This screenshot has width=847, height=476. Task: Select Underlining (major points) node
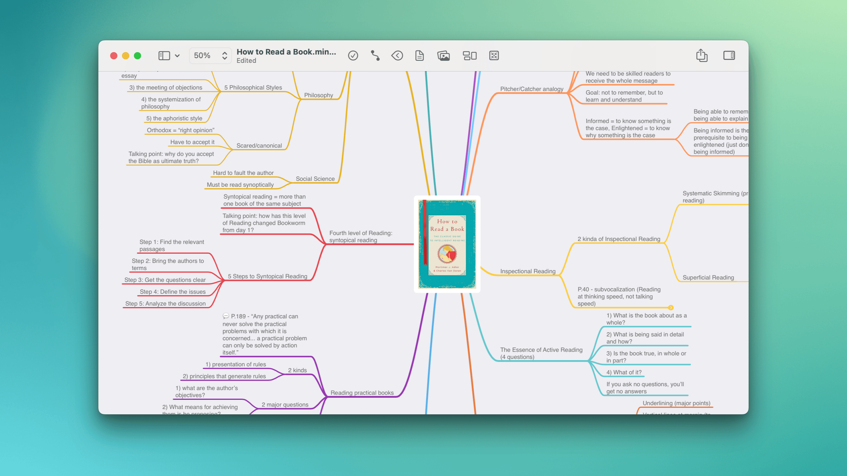[676, 403]
